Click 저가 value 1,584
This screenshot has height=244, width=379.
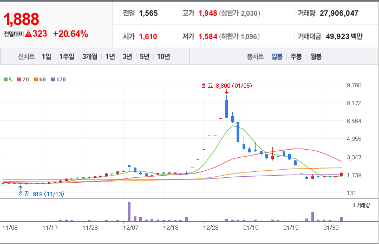(x=207, y=36)
